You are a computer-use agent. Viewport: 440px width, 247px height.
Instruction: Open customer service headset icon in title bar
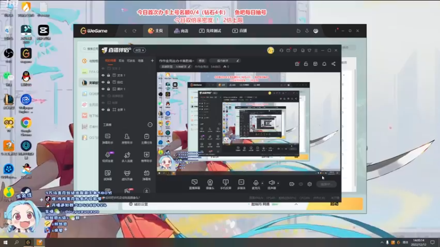(x=281, y=50)
